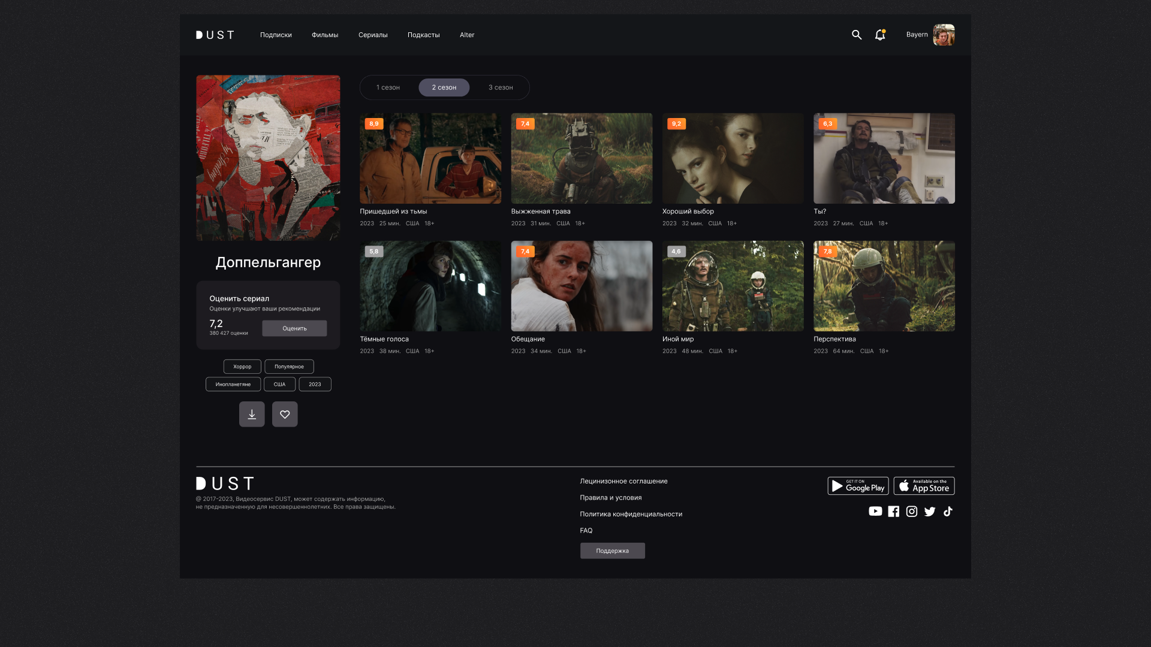Switch to the 1 сезон tab
Viewport: 1151px width, 647px height.
click(x=387, y=87)
